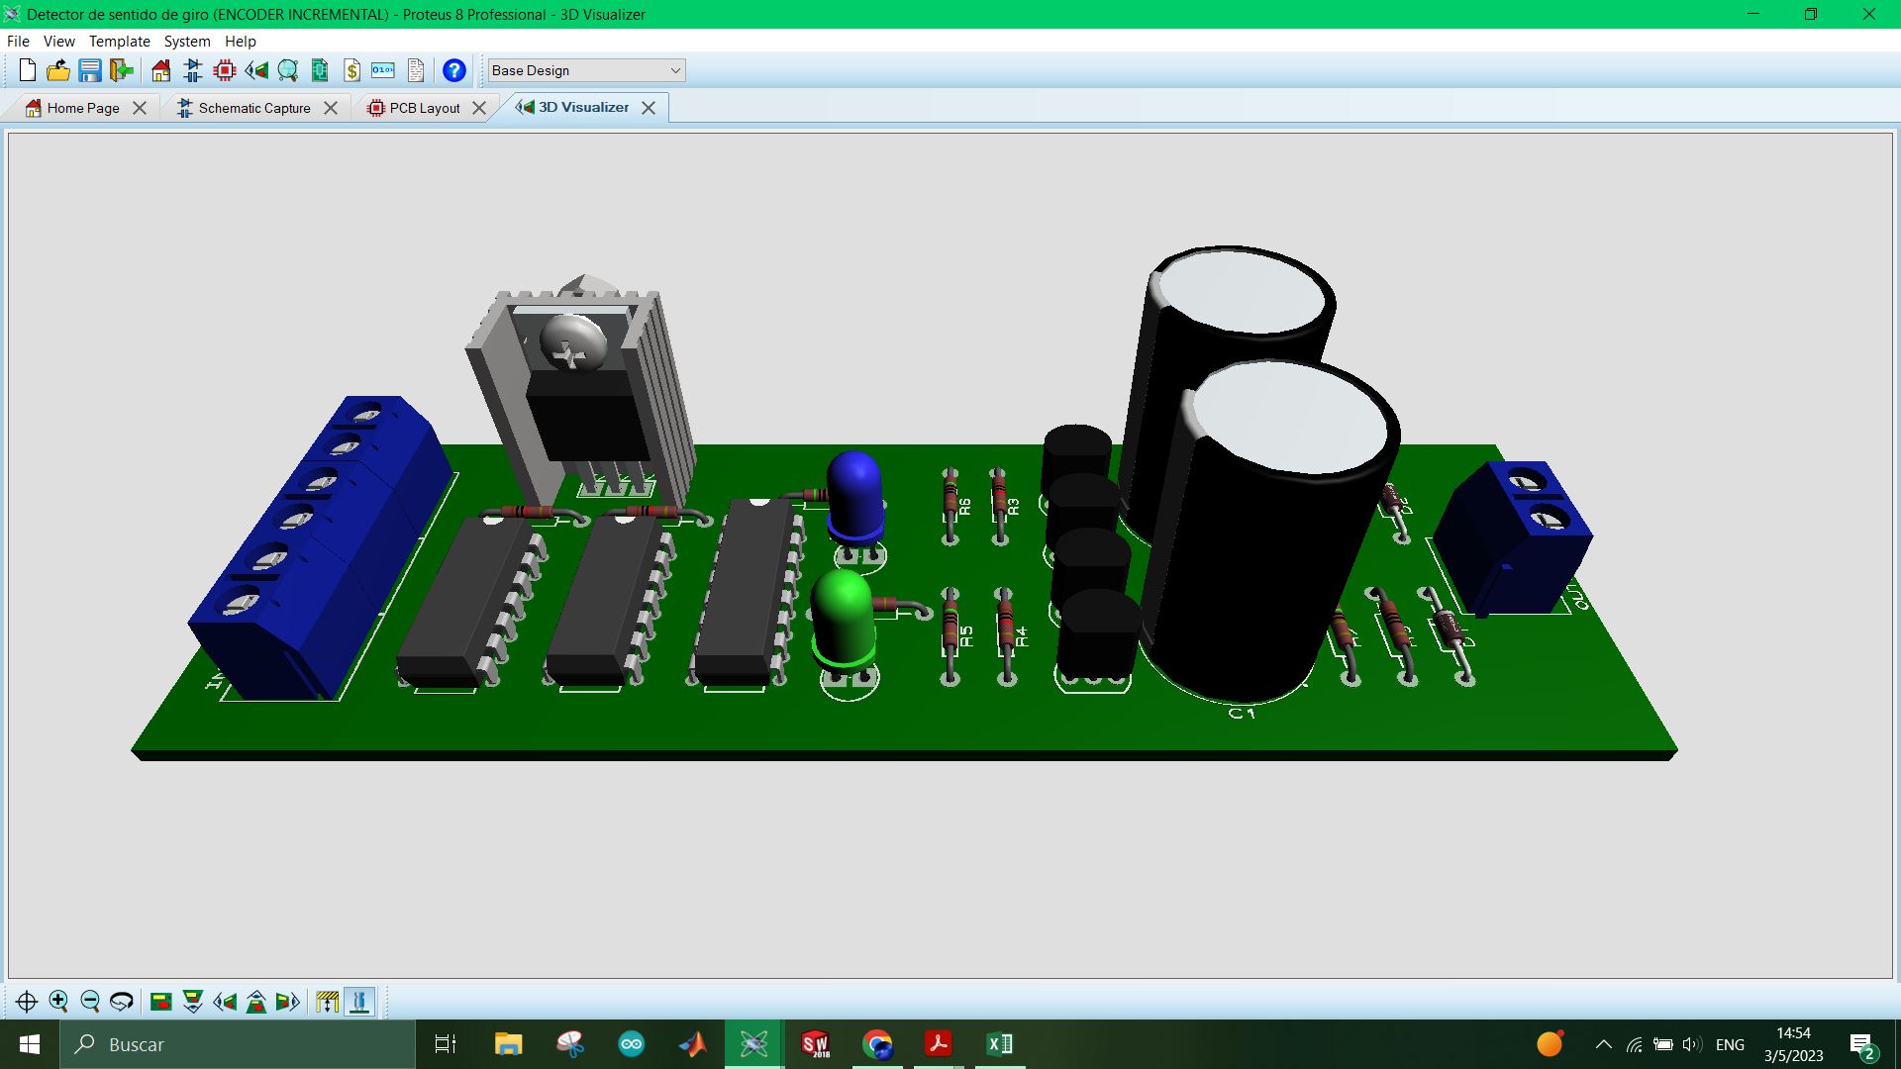1901x1069 pixels.
Task: Click the Zoom In magnifier icon
Action: click(58, 1002)
